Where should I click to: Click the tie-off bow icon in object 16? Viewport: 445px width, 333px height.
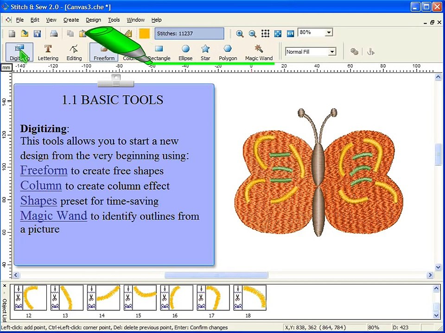[165, 307]
